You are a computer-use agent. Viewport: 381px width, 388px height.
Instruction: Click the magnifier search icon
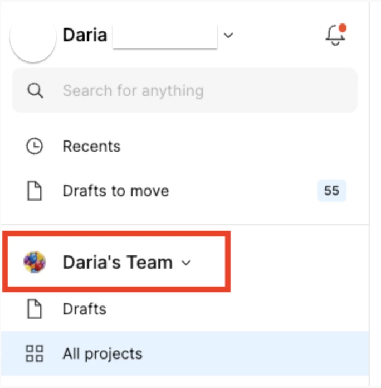click(x=35, y=90)
